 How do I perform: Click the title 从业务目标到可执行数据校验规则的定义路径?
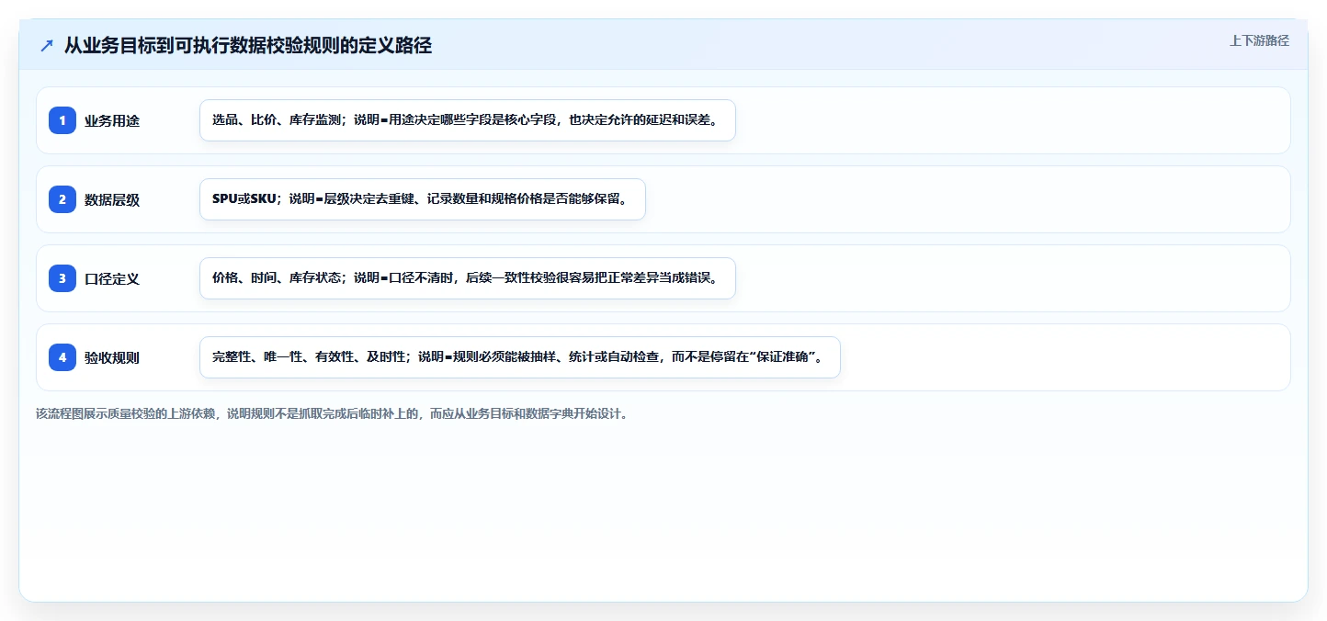point(248,46)
